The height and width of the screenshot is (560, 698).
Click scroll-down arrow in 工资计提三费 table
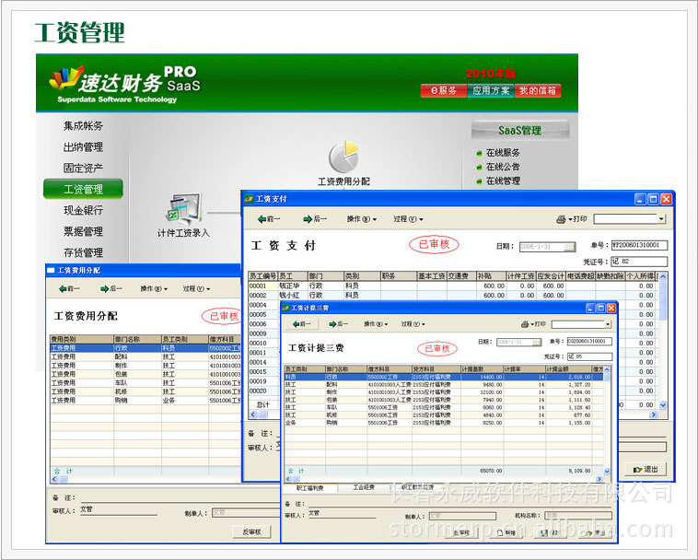click(x=607, y=471)
